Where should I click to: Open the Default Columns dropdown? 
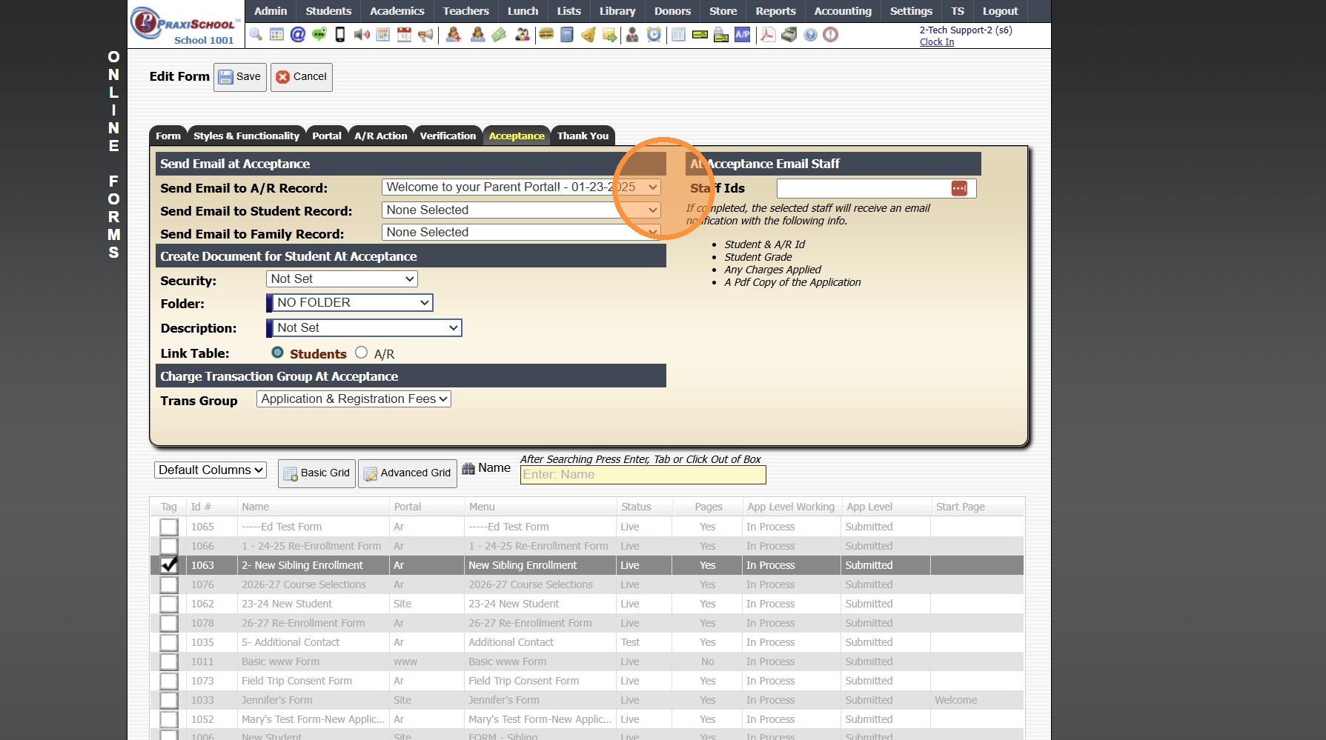(210, 470)
